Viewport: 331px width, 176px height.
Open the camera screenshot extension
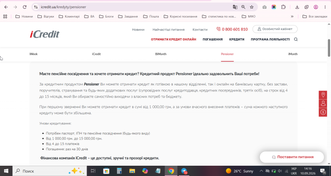tap(264, 7)
